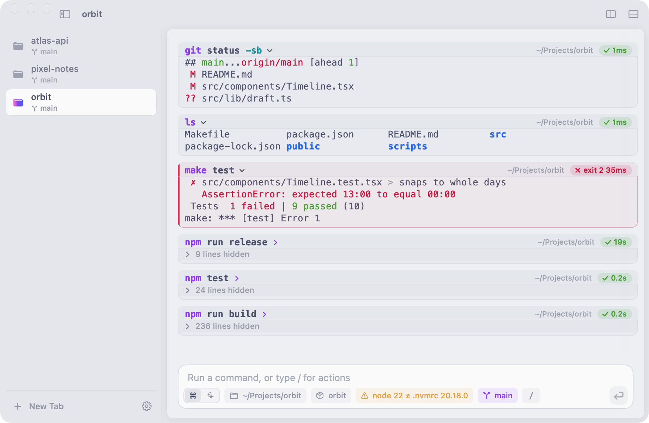The height and width of the screenshot is (423, 649).
Task: Switch to the atlas-api tab
Action: pyautogui.click(x=81, y=46)
